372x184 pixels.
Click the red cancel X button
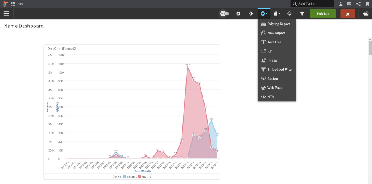(348, 14)
